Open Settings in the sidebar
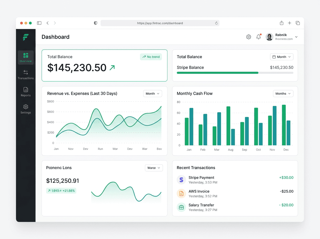The image size is (320, 239). [26, 109]
